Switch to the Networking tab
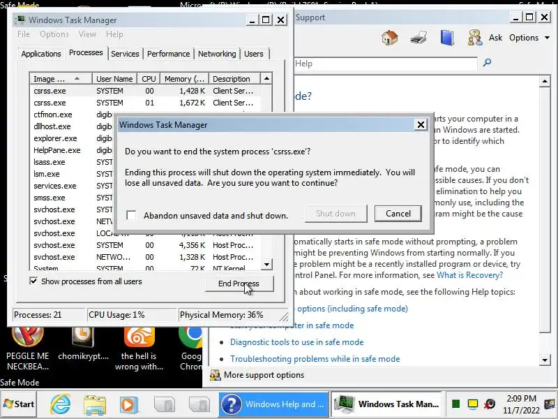The image size is (558, 419). [x=217, y=54]
